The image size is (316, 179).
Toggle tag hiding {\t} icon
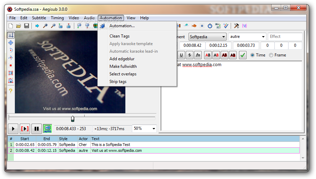click(x=245, y=26)
